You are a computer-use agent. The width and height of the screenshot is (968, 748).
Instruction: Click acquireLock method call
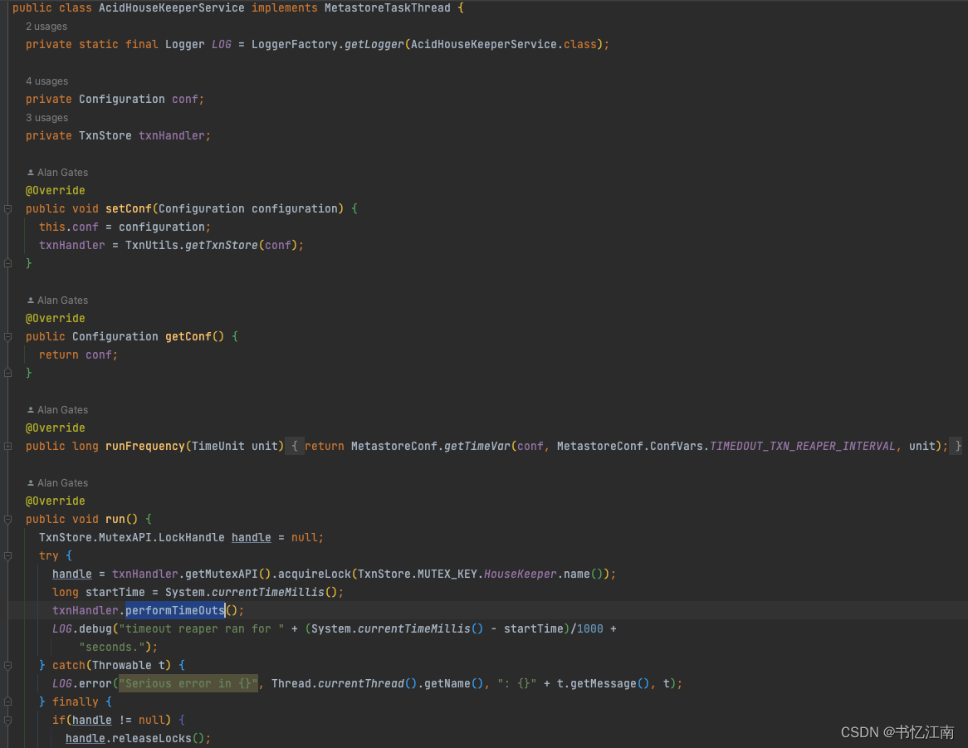[x=315, y=574]
